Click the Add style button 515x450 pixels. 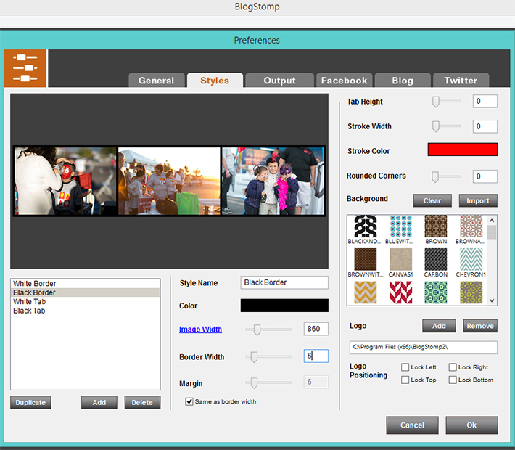(x=99, y=402)
